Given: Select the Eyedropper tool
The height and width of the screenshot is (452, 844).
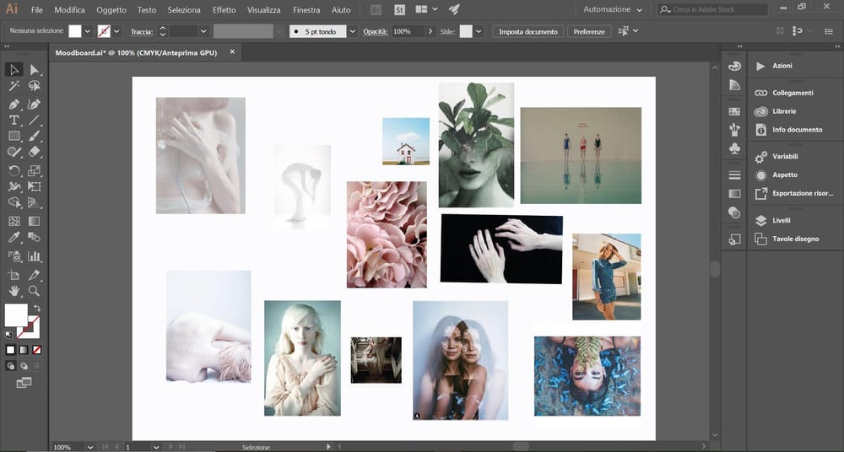Looking at the screenshot, I should click(14, 237).
